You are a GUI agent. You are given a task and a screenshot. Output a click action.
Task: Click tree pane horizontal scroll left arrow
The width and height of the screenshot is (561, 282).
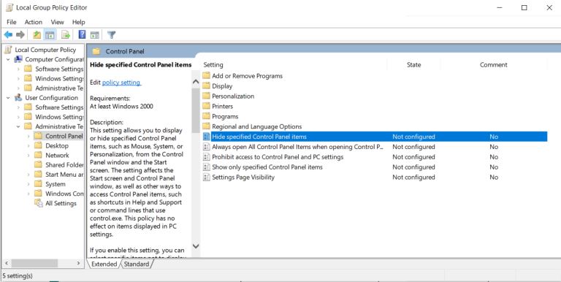coord(7,263)
